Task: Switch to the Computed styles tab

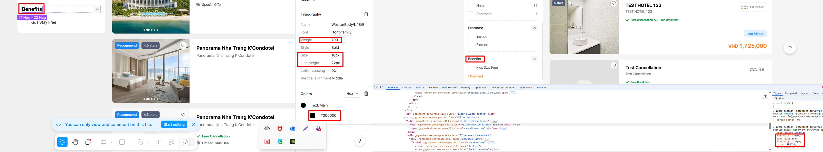Action: coord(791,93)
